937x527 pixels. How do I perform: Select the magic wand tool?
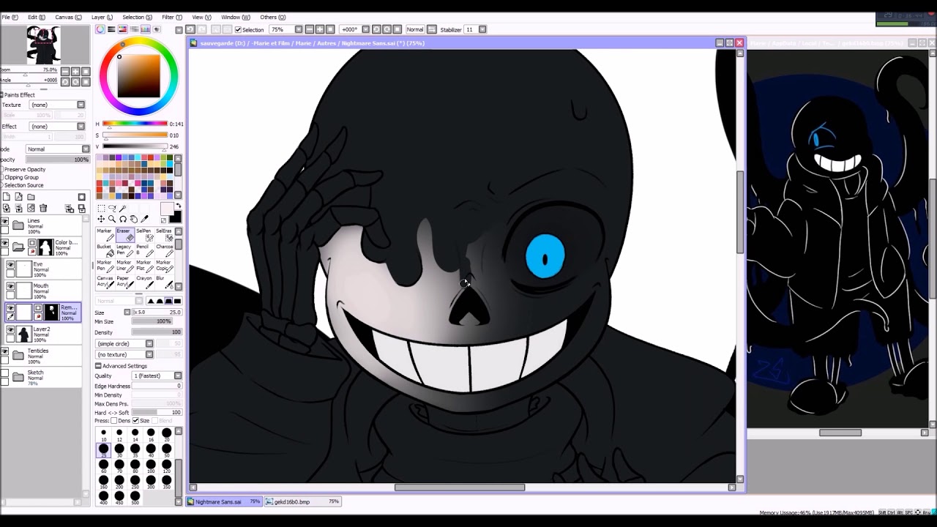[x=123, y=209]
